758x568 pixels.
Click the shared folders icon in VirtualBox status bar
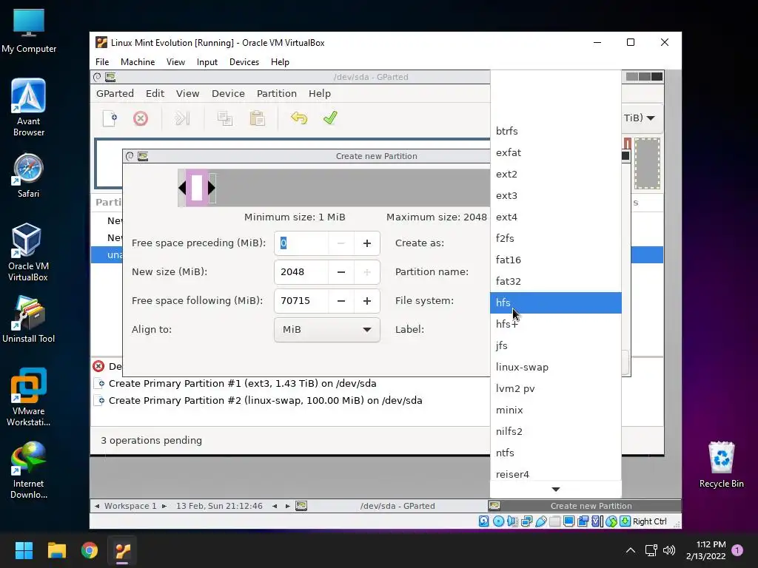pyautogui.click(x=555, y=521)
